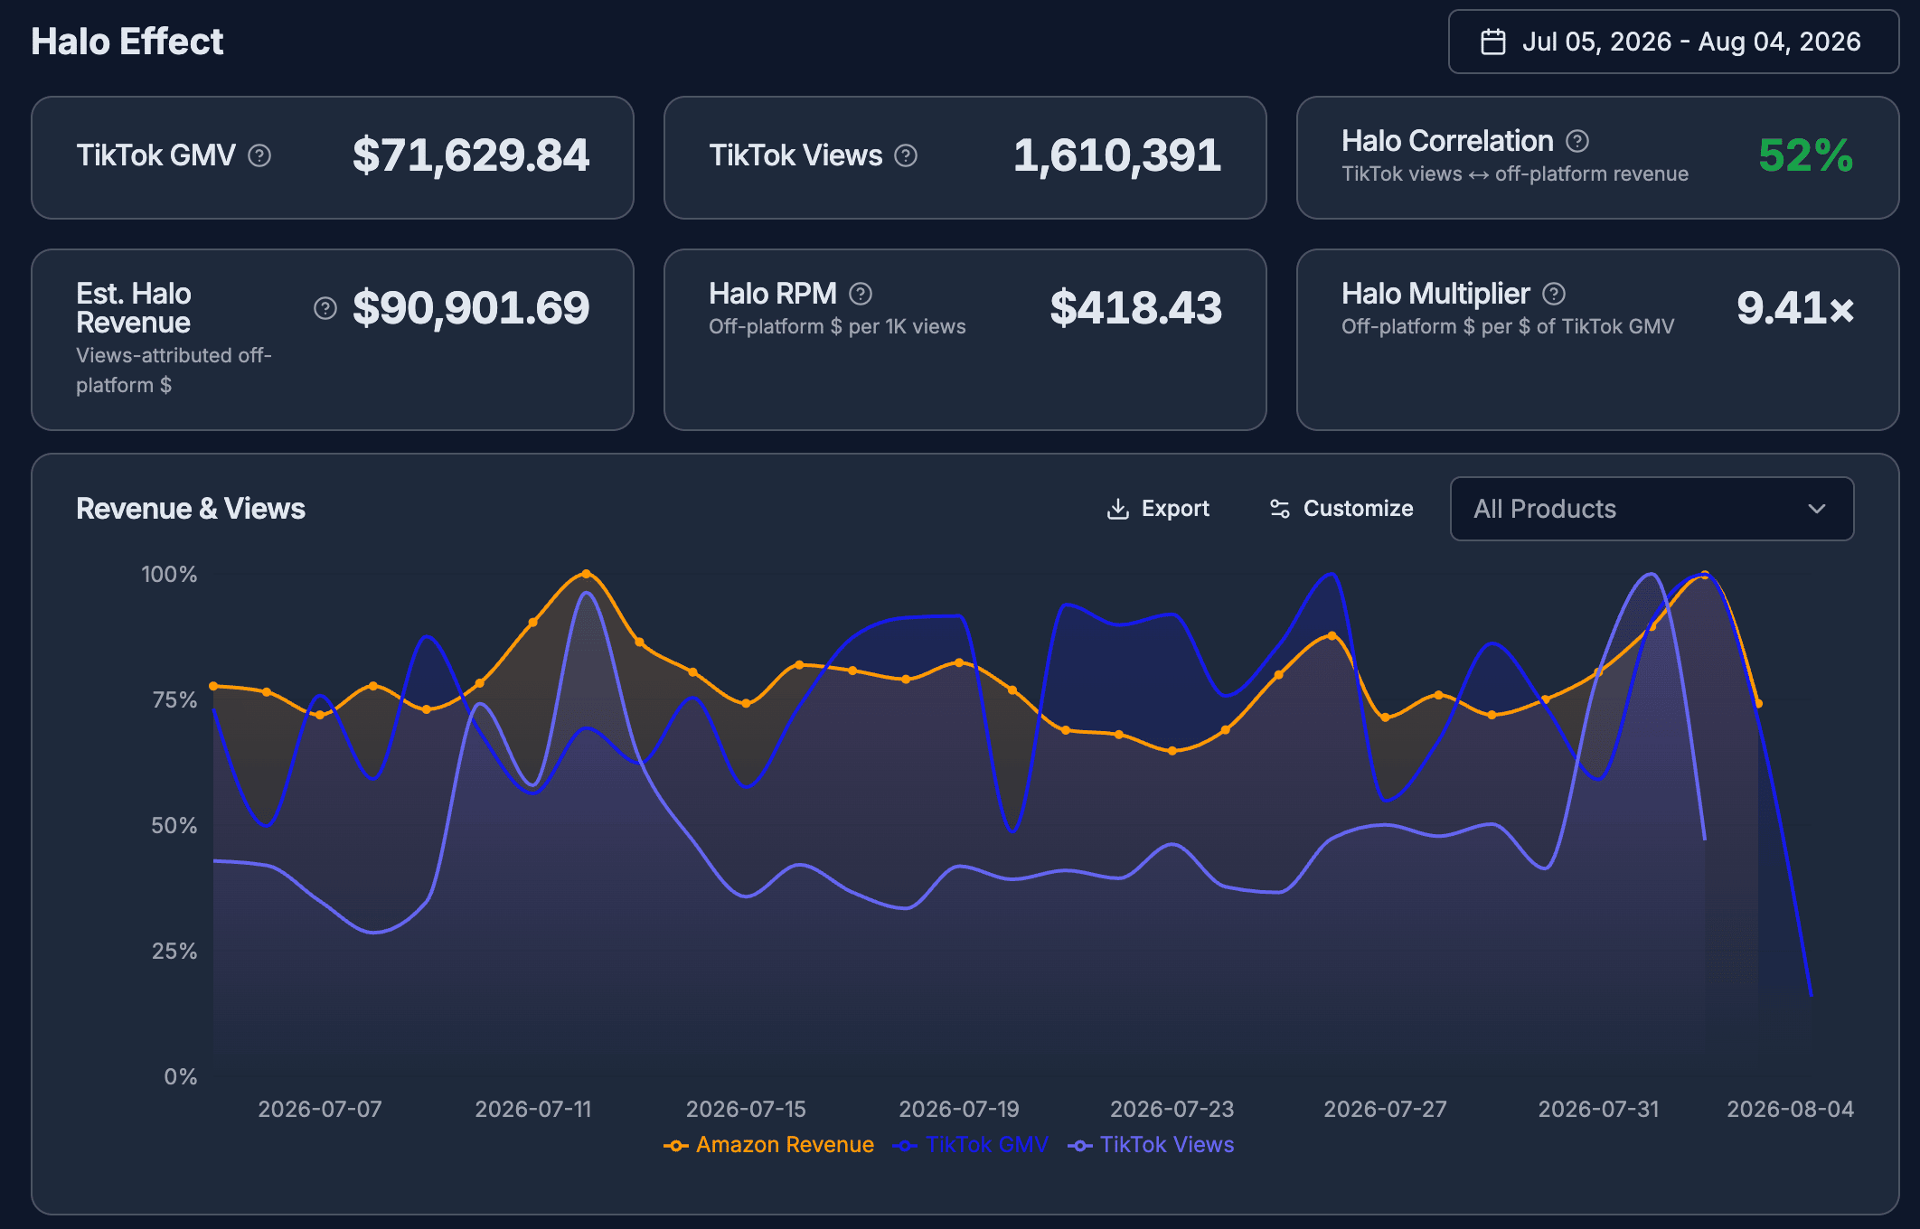Toggle Amazon Revenue series in chart legend
This screenshot has width=1920, height=1229.
tap(768, 1145)
